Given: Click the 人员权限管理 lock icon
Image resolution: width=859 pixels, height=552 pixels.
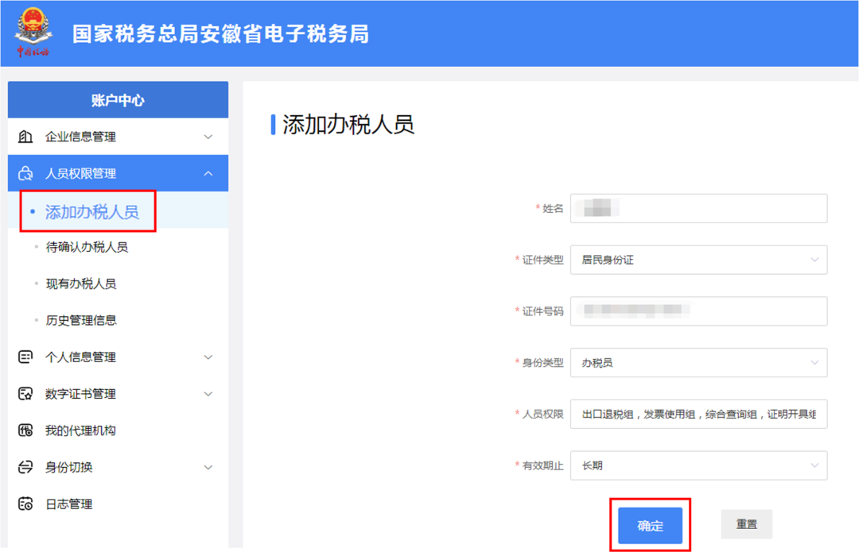Looking at the screenshot, I should (x=25, y=173).
